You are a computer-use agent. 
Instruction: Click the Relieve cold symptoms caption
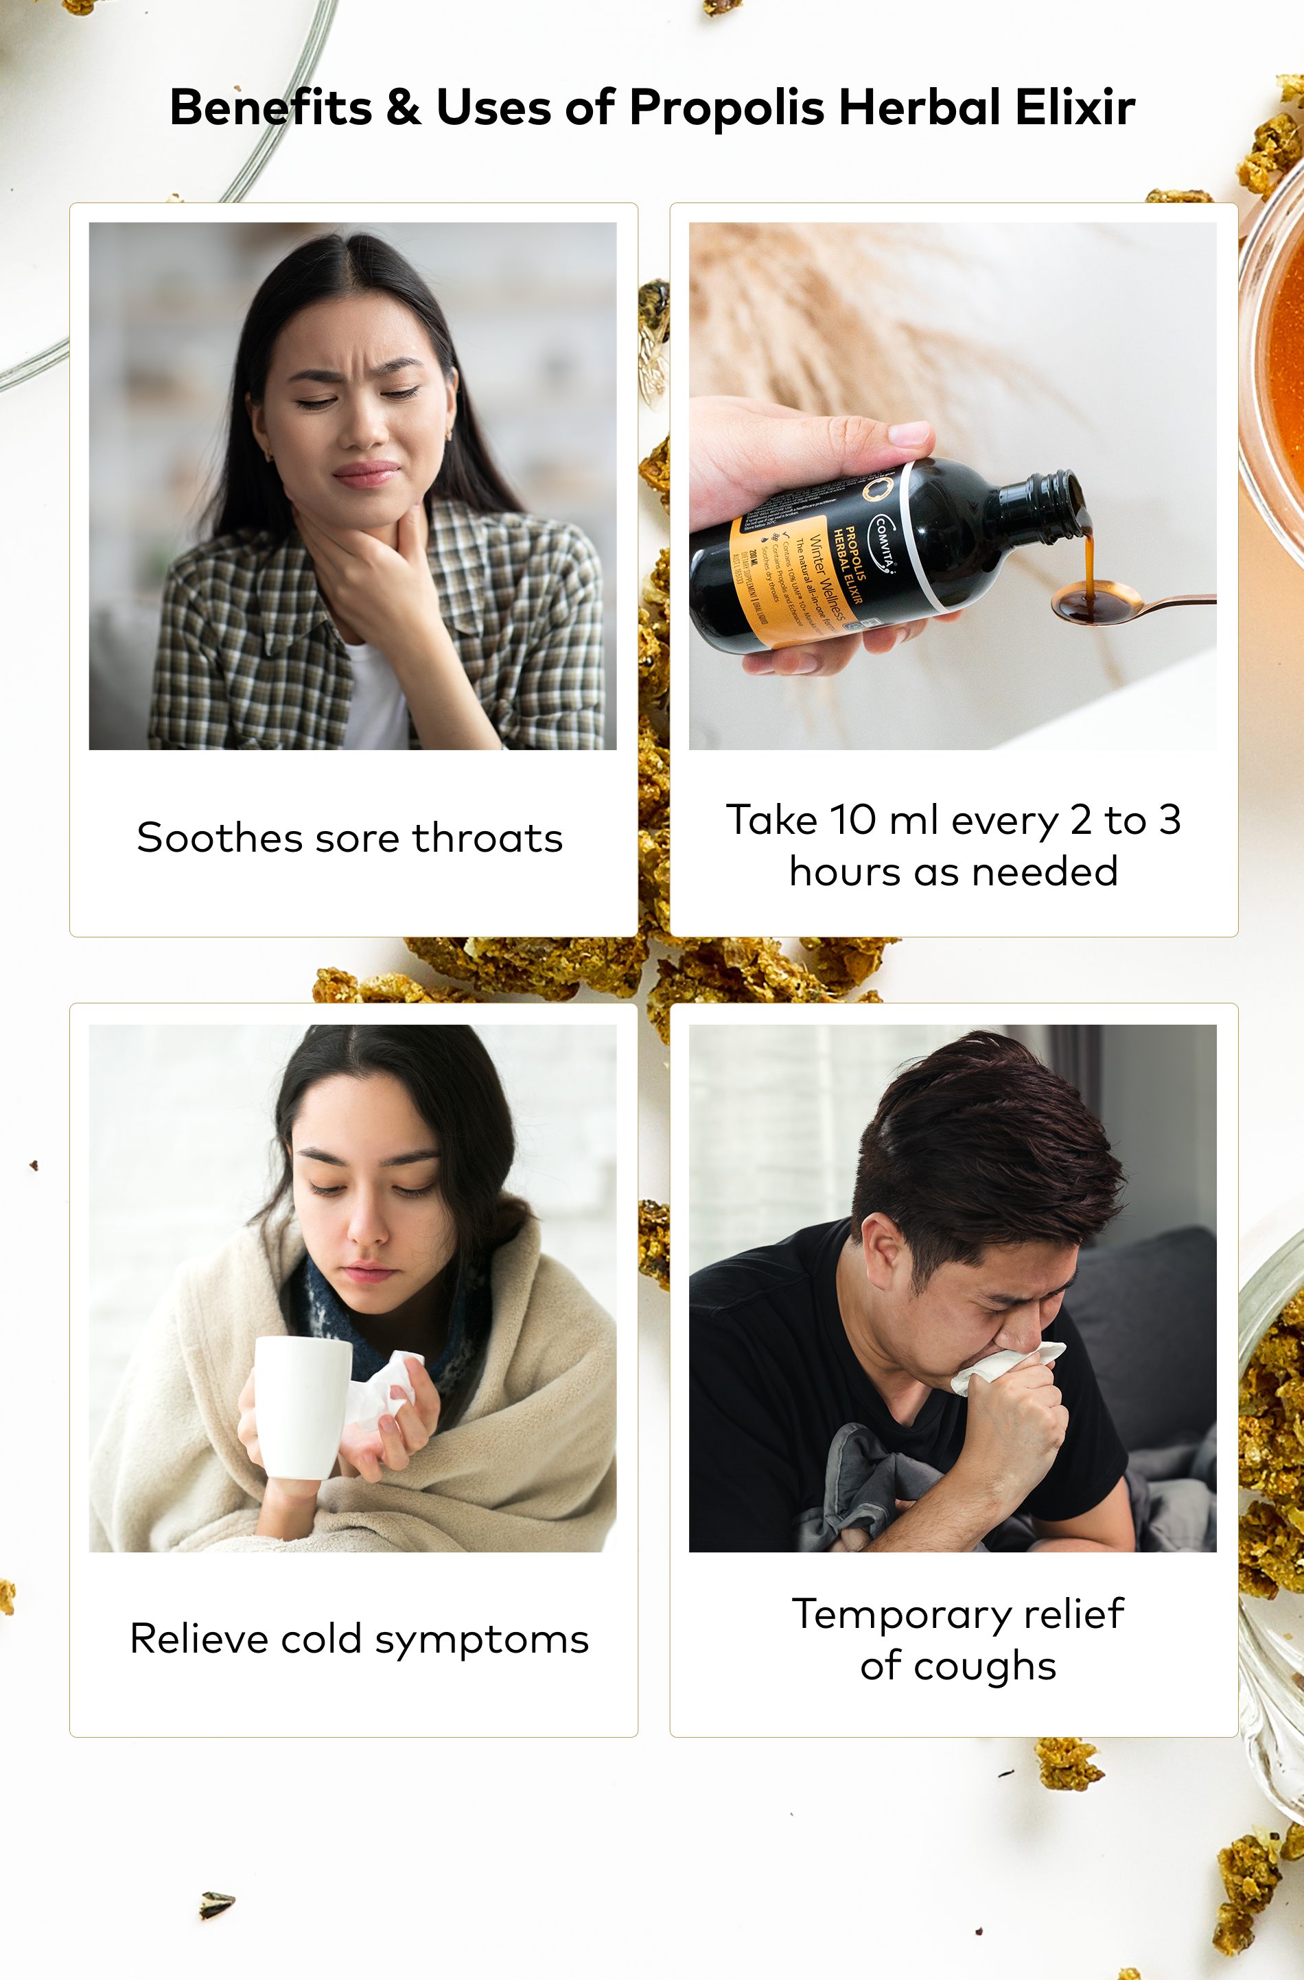(360, 1640)
